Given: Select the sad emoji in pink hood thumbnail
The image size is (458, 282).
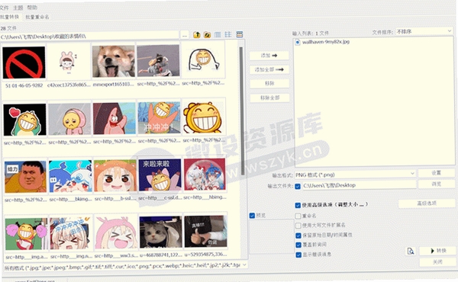Looking at the screenshot, I should (69, 119).
